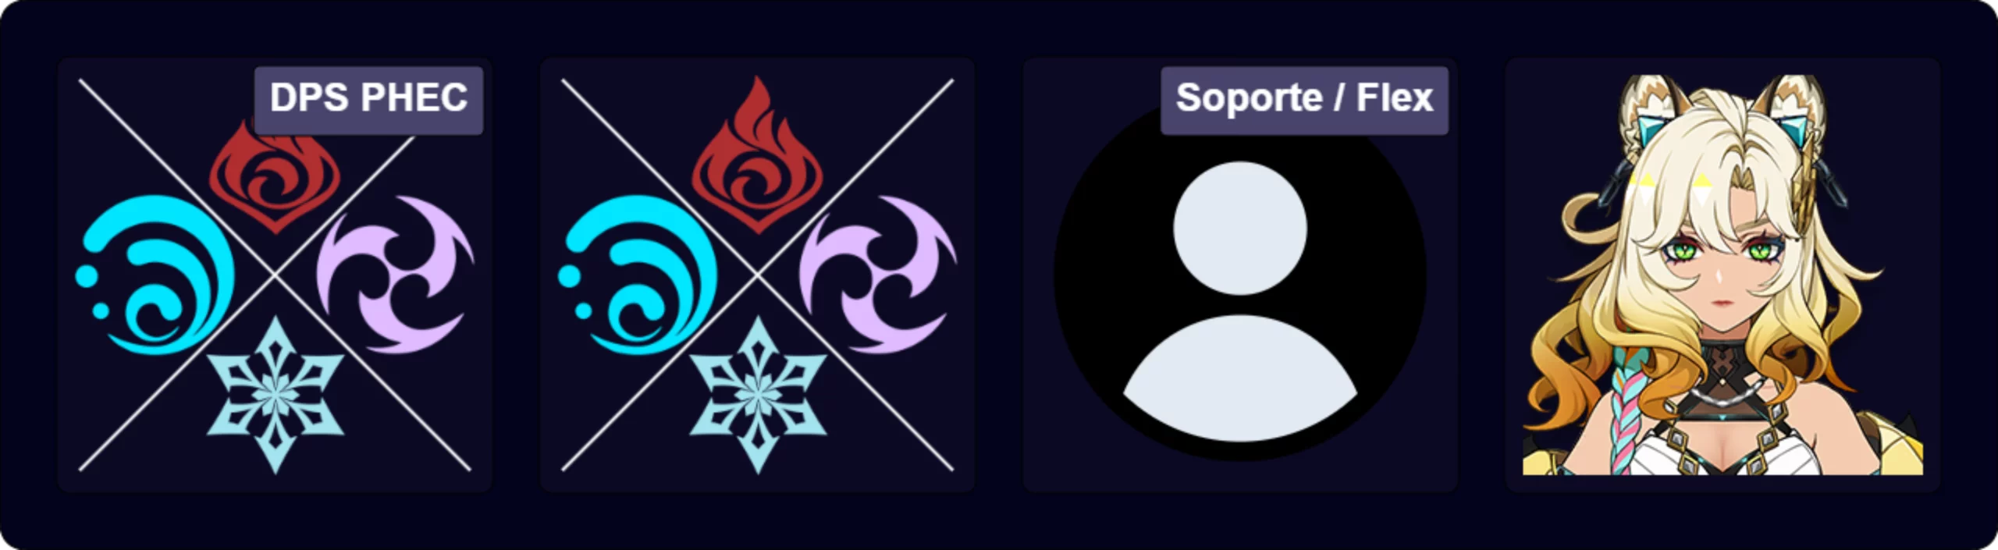Click the Pyro flame in the second element card
This screenshot has height=550, width=1998.
click(x=757, y=155)
